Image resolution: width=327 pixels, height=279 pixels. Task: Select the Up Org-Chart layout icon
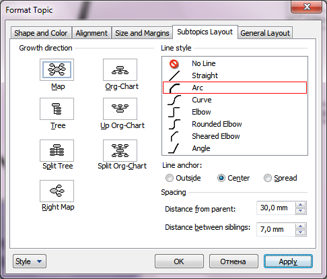pos(120,108)
